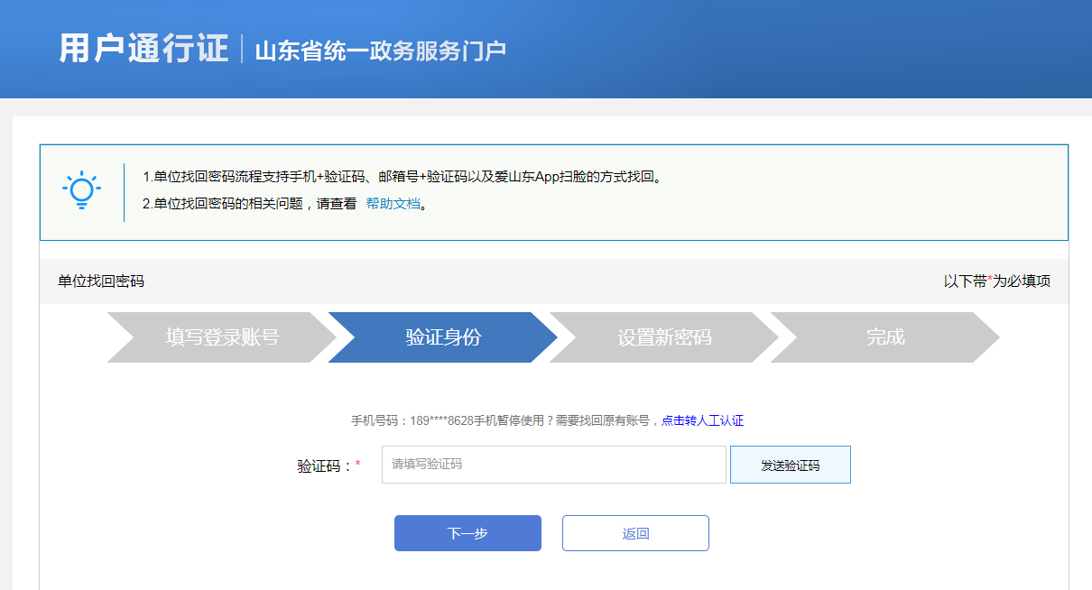Image resolution: width=1092 pixels, height=590 pixels.
Task: Click the 山东省统一政务服务门户 portal title
Action: [380, 51]
